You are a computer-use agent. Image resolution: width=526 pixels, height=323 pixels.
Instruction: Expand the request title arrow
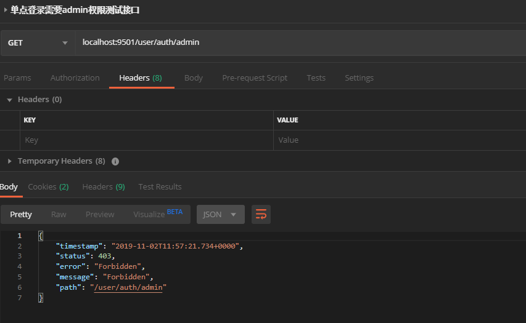point(6,10)
